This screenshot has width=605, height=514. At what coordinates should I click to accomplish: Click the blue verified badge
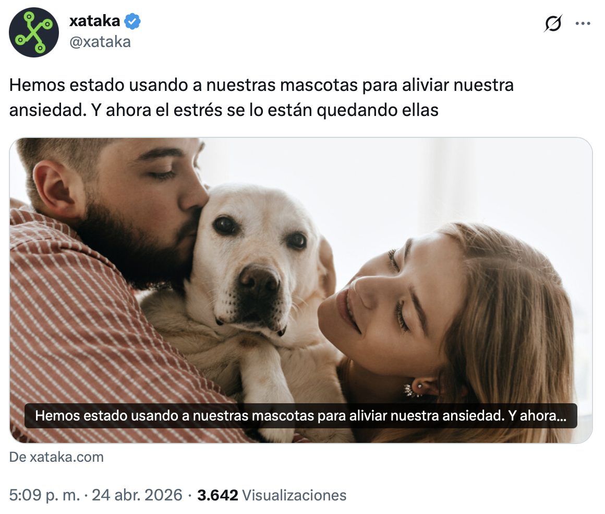[132, 21]
